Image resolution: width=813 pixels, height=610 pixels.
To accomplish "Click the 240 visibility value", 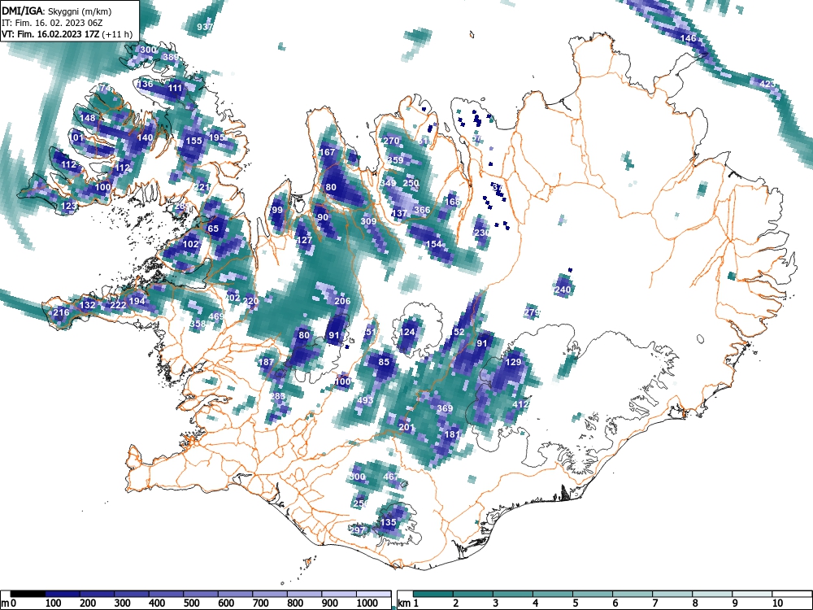I will [563, 290].
